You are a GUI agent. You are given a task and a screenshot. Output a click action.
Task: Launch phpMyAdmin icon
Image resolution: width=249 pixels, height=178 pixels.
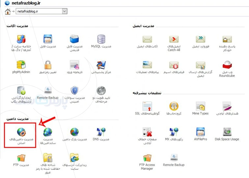21,65
